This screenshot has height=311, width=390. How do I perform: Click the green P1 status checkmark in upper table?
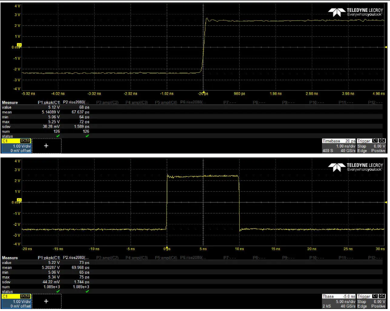click(58, 136)
